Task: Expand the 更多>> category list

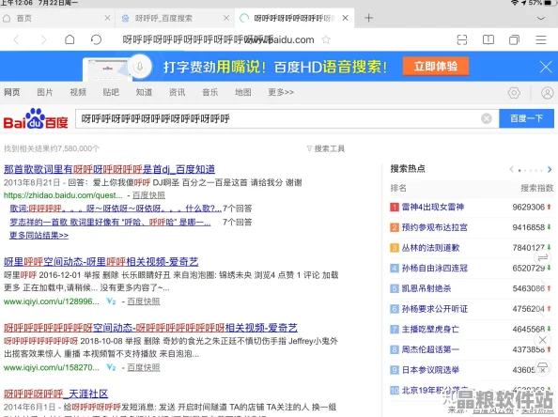Action: click(281, 92)
